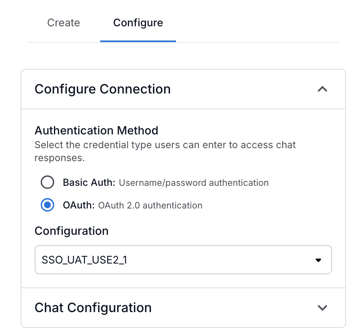Click the upward chevron beside Configure Connection
This screenshot has height=336, width=361.
tap(322, 89)
